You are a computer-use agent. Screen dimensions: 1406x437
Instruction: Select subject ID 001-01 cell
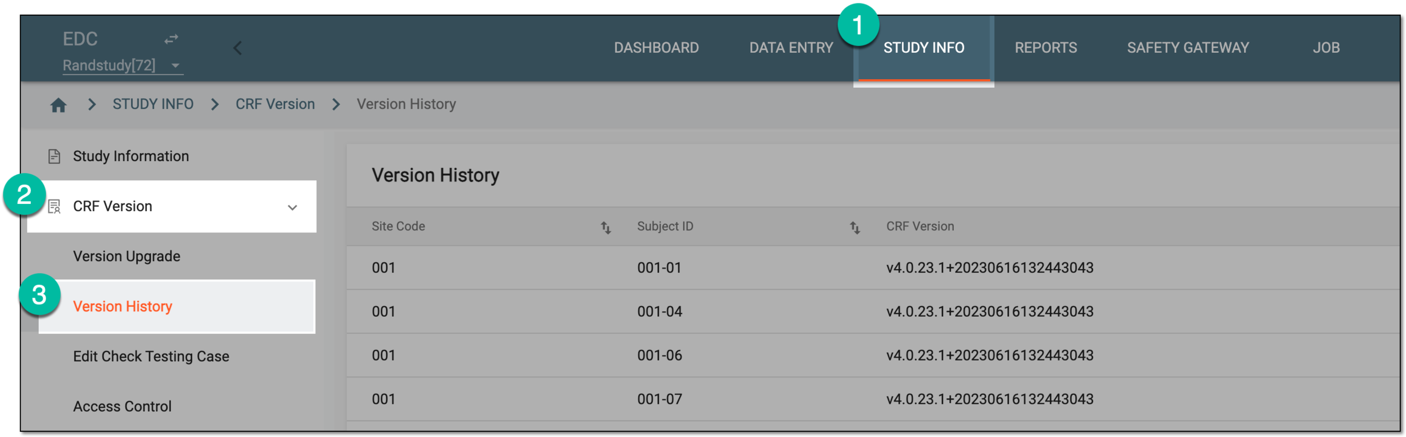659,268
